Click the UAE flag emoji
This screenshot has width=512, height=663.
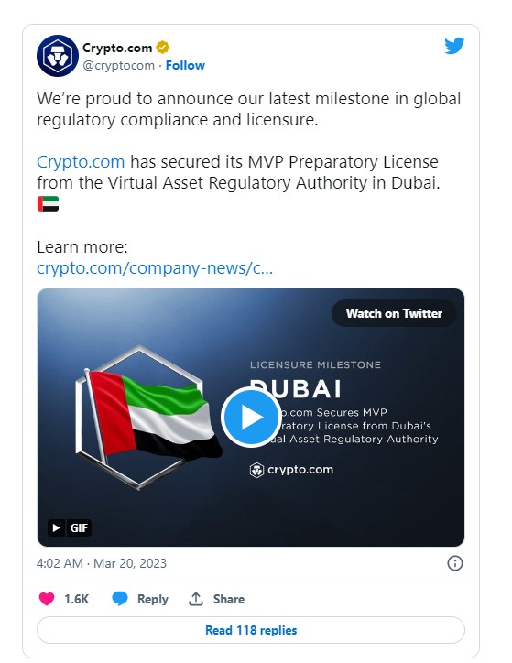[48, 204]
